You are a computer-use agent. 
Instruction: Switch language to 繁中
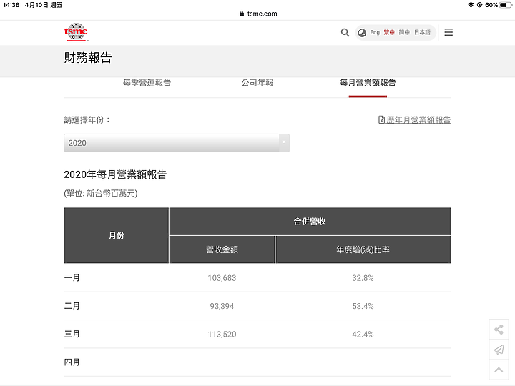(389, 32)
